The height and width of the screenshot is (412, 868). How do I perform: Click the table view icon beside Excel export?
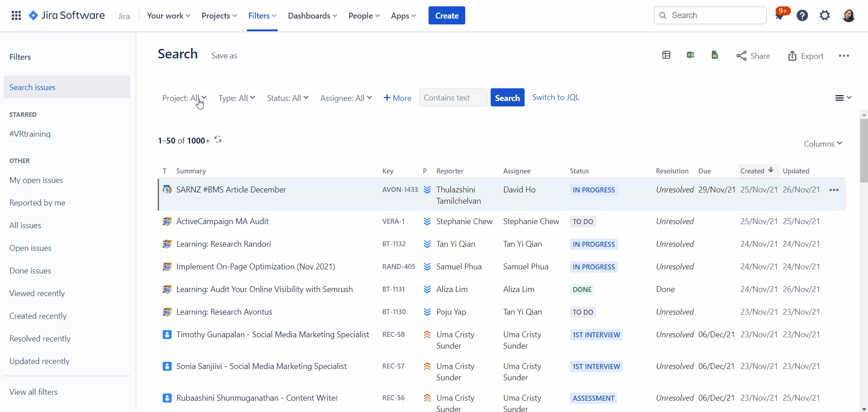coord(666,55)
